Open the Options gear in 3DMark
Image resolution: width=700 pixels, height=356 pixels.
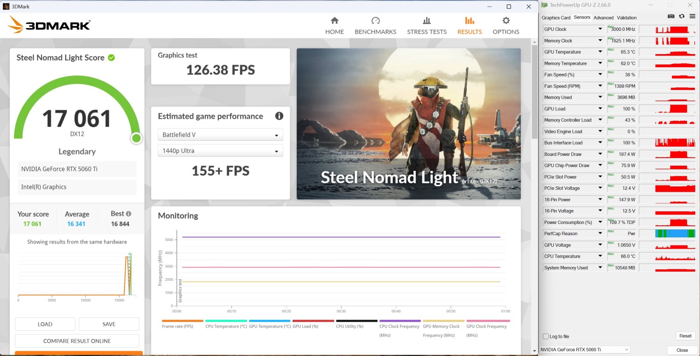pyautogui.click(x=506, y=26)
